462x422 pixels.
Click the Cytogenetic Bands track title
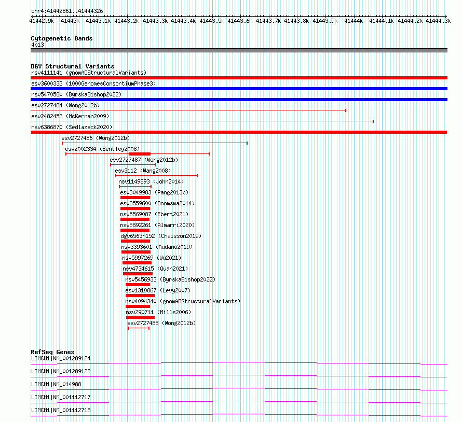pyautogui.click(x=62, y=38)
